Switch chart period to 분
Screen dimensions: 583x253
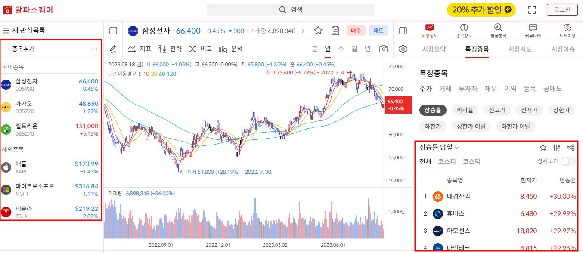pyautogui.click(x=315, y=49)
